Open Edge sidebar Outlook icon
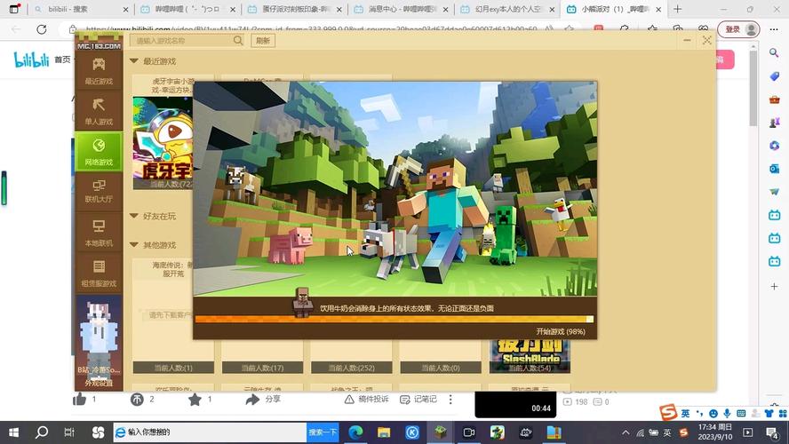Viewport: 789px width, 444px height. [774, 169]
